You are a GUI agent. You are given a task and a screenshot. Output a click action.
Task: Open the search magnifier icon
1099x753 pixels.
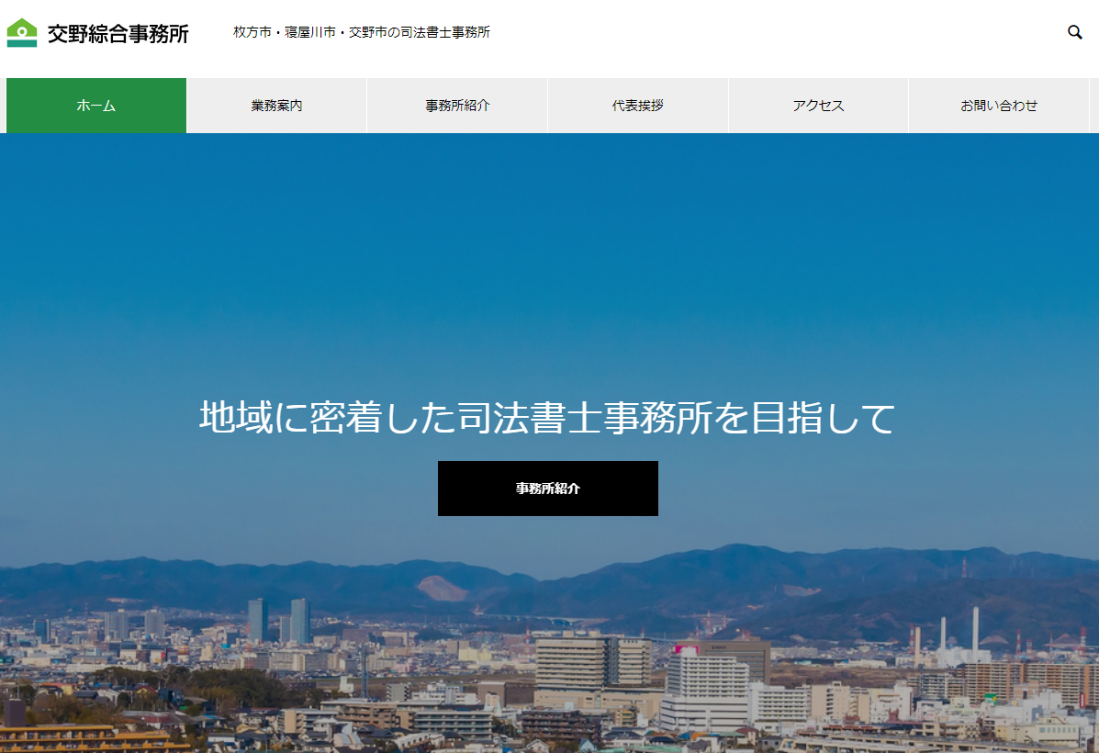[x=1074, y=32]
